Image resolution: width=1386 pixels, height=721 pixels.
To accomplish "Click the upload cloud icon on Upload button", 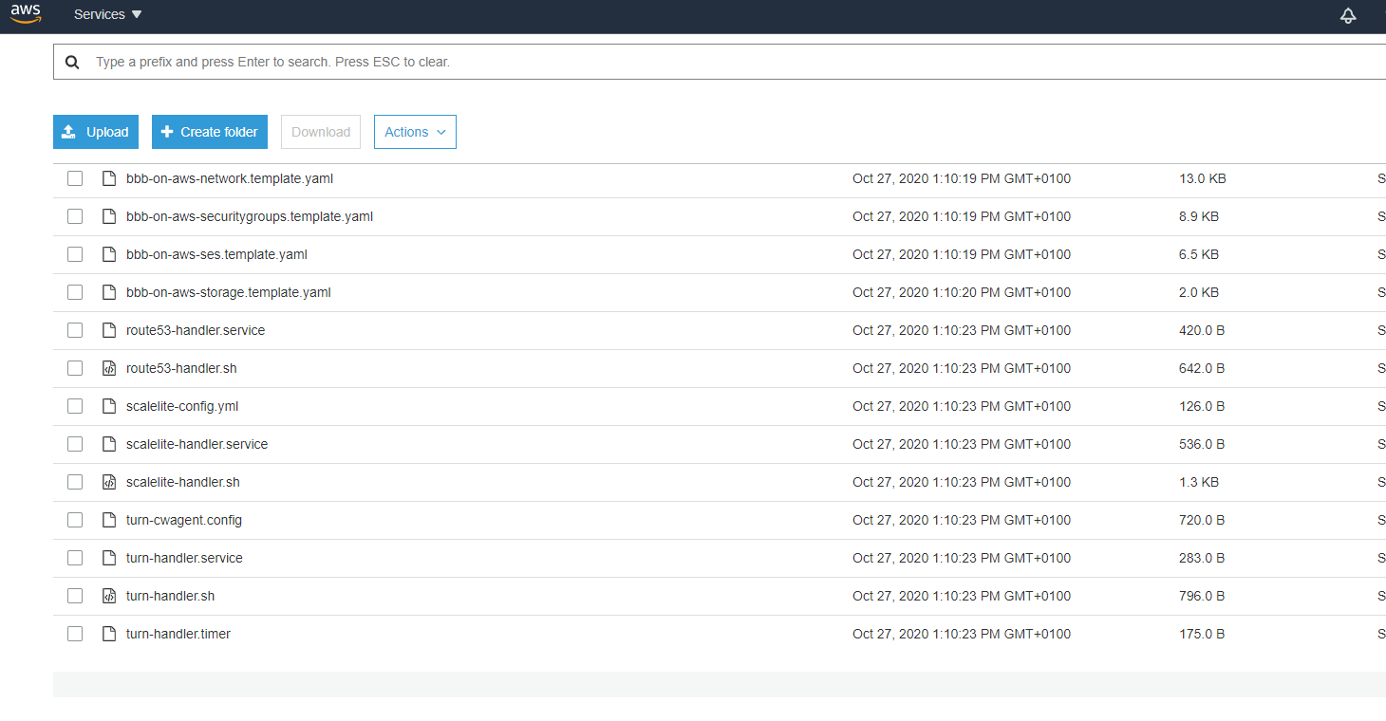I will click(x=68, y=131).
